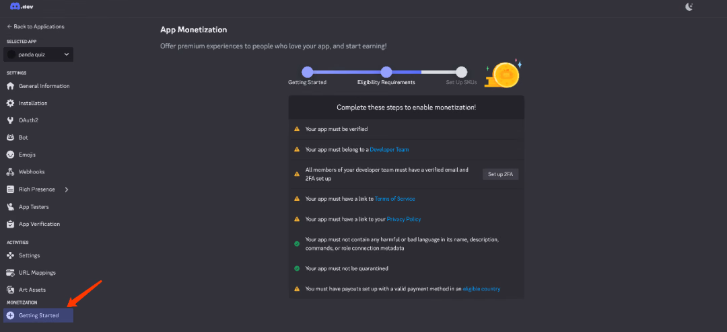Click the App Testers icon

(x=10, y=207)
